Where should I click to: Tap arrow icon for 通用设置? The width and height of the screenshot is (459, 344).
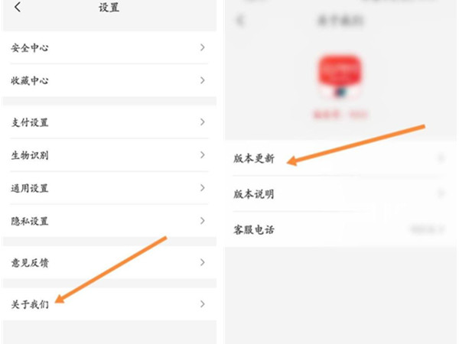click(202, 188)
